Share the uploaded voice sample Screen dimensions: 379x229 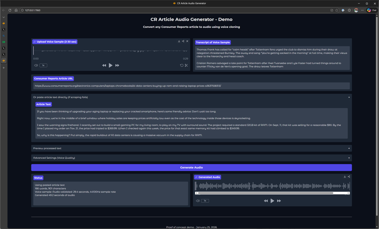(x=183, y=41)
